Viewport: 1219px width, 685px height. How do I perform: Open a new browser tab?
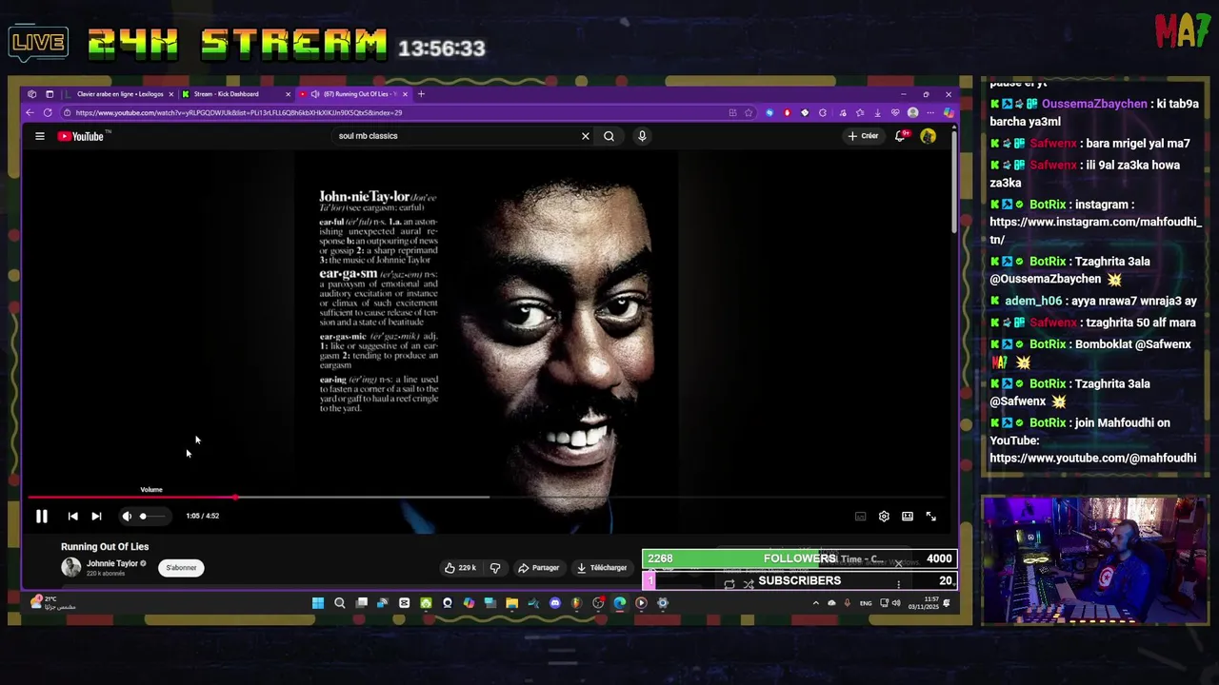pos(421,94)
